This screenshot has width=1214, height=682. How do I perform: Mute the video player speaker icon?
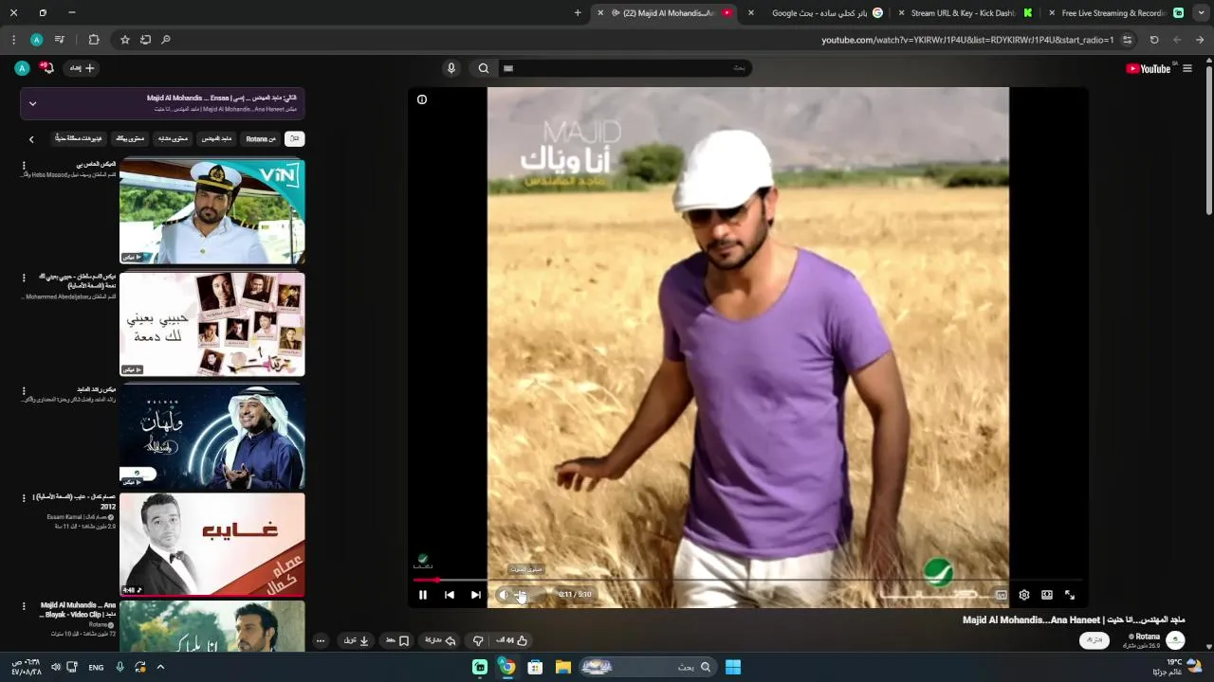(x=504, y=595)
